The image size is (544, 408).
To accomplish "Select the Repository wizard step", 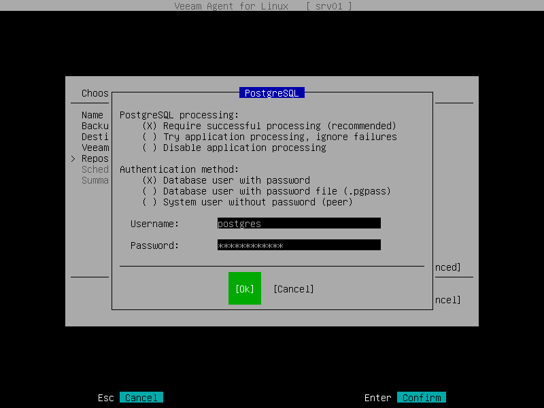I will pyautogui.click(x=95, y=158).
